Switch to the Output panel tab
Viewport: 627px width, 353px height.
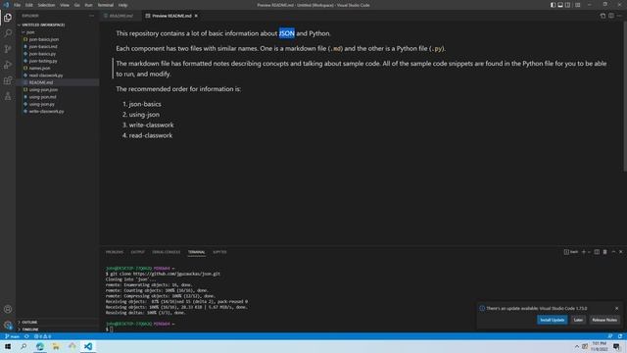[x=137, y=252]
